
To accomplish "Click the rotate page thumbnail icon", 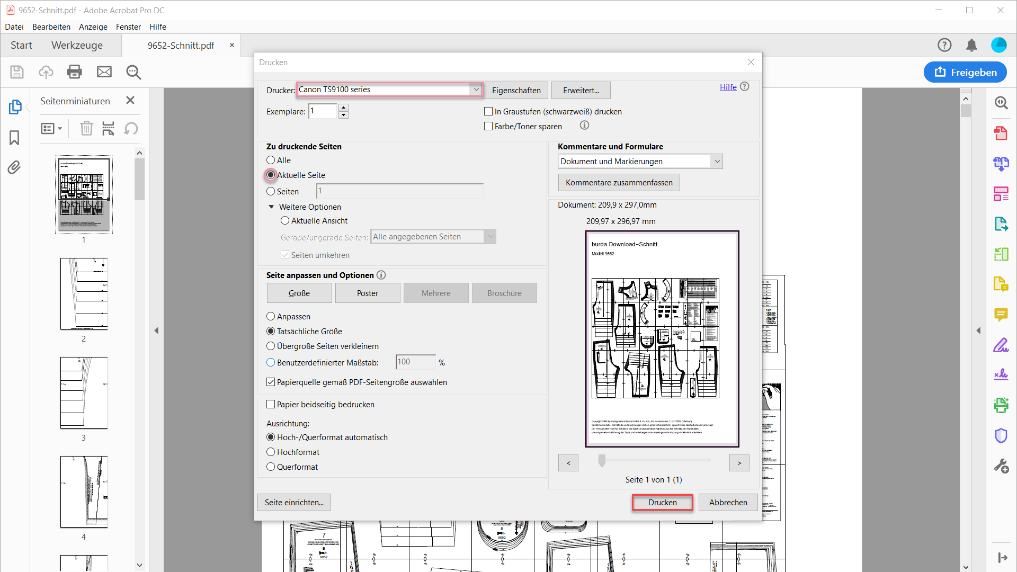I will tap(131, 129).
